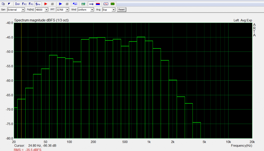Toggle the black/white background color icon

click(9, 4)
